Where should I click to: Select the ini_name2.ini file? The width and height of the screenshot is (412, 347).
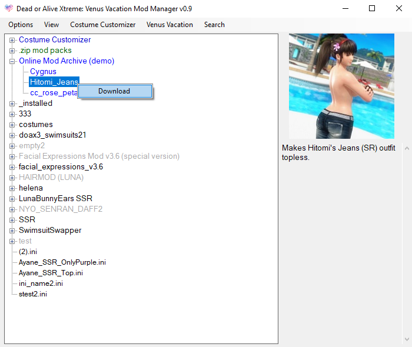pyautogui.click(x=41, y=283)
